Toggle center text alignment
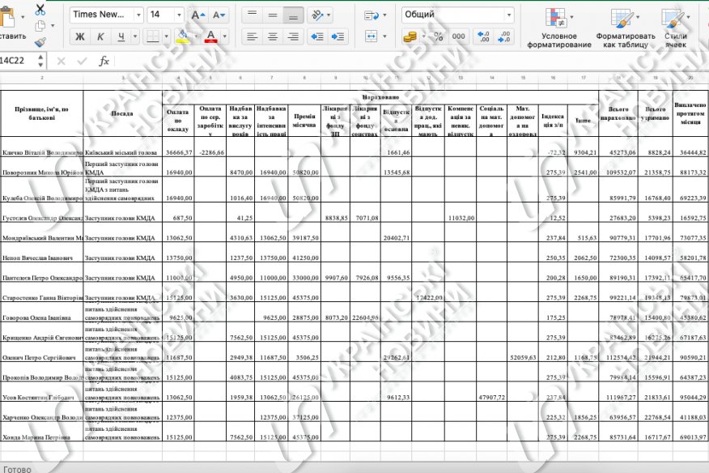 (x=272, y=36)
